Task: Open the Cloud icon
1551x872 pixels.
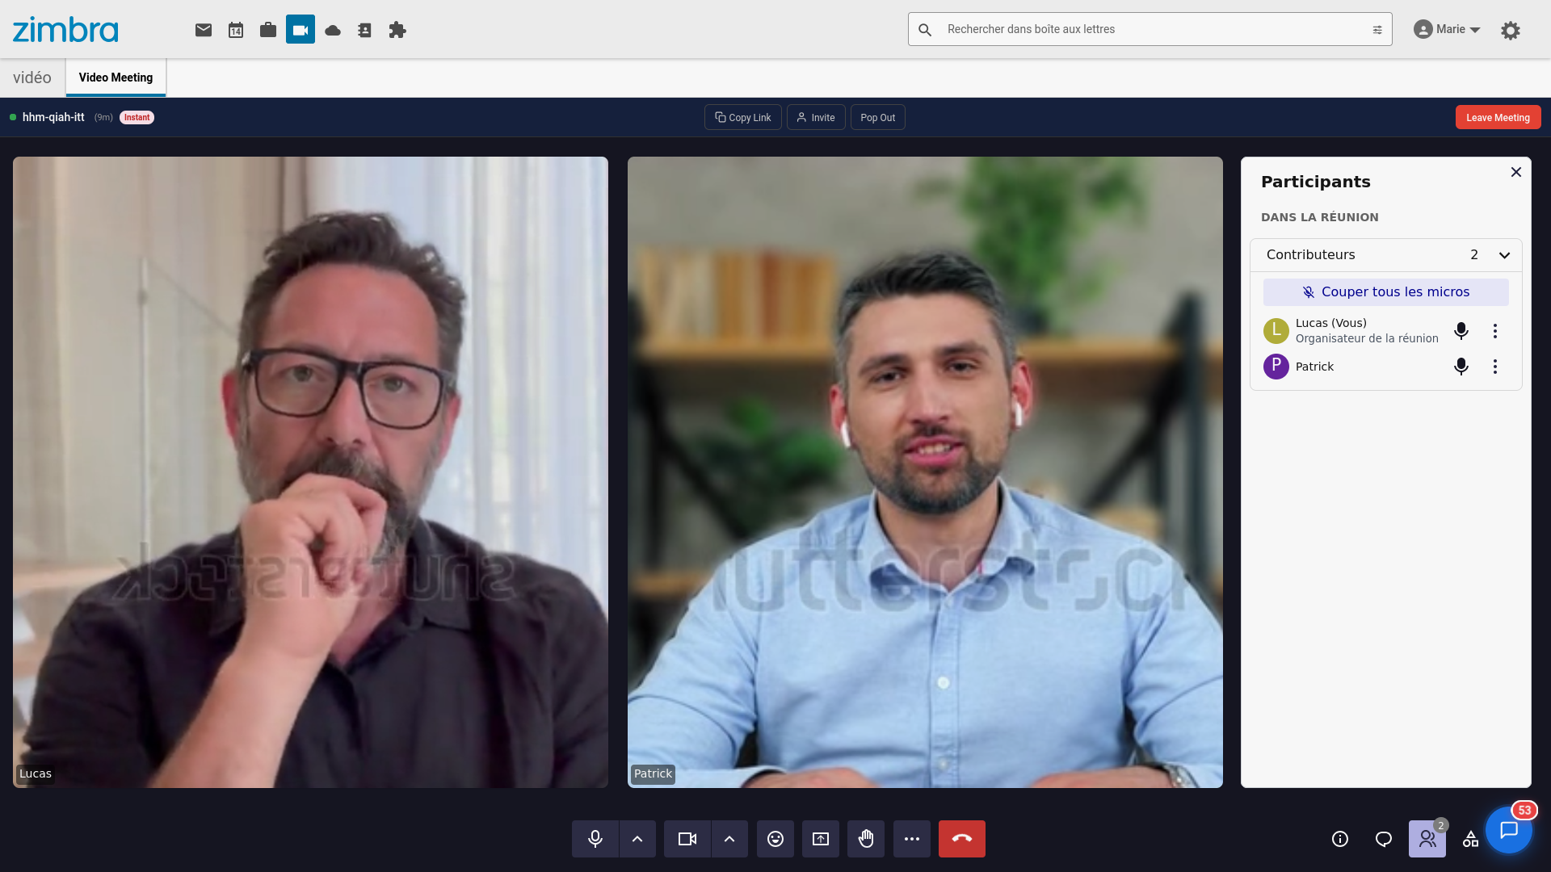Action: [x=333, y=30]
